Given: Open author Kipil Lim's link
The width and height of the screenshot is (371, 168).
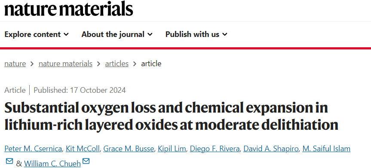Looking at the screenshot, I should 172,149.
